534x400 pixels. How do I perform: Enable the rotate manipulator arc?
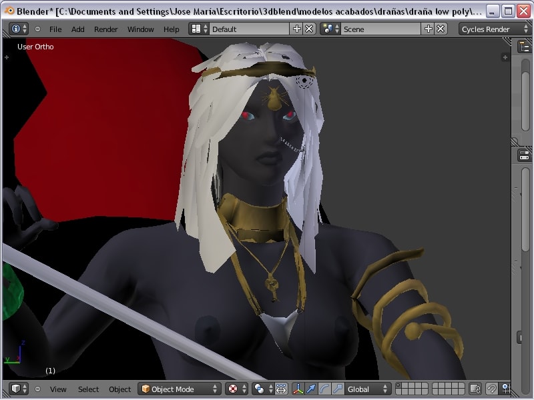324,389
